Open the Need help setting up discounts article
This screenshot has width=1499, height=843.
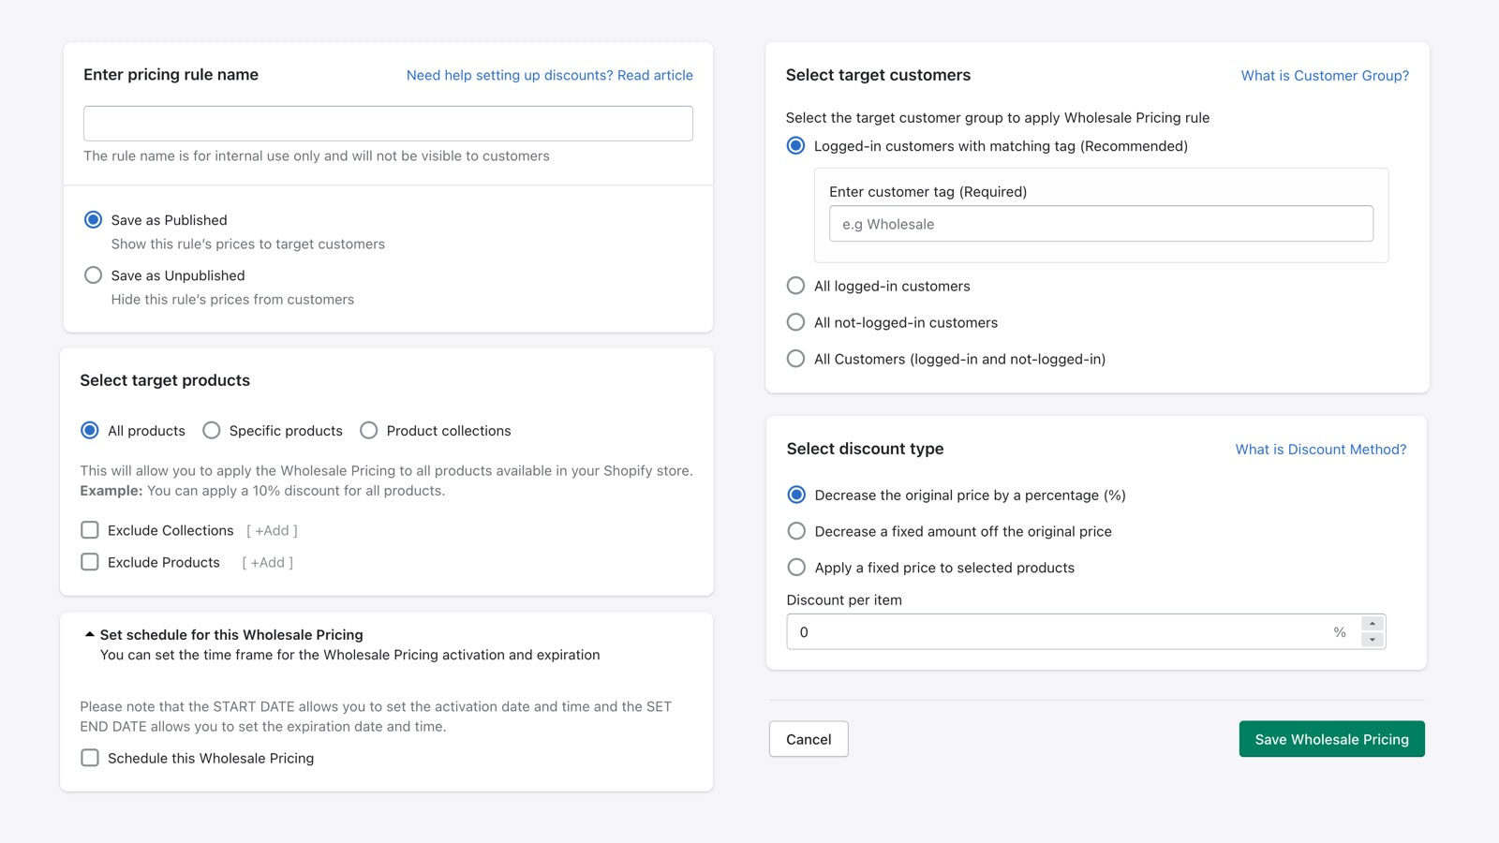pyautogui.click(x=550, y=75)
